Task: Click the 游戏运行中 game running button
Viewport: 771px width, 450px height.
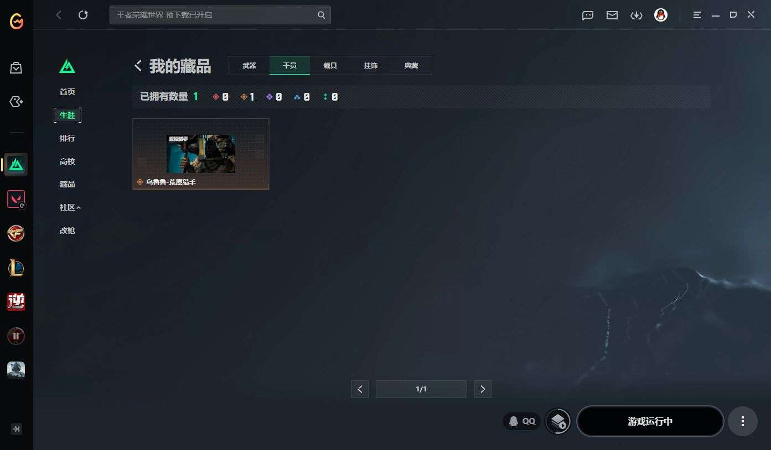Action: [x=650, y=421]
